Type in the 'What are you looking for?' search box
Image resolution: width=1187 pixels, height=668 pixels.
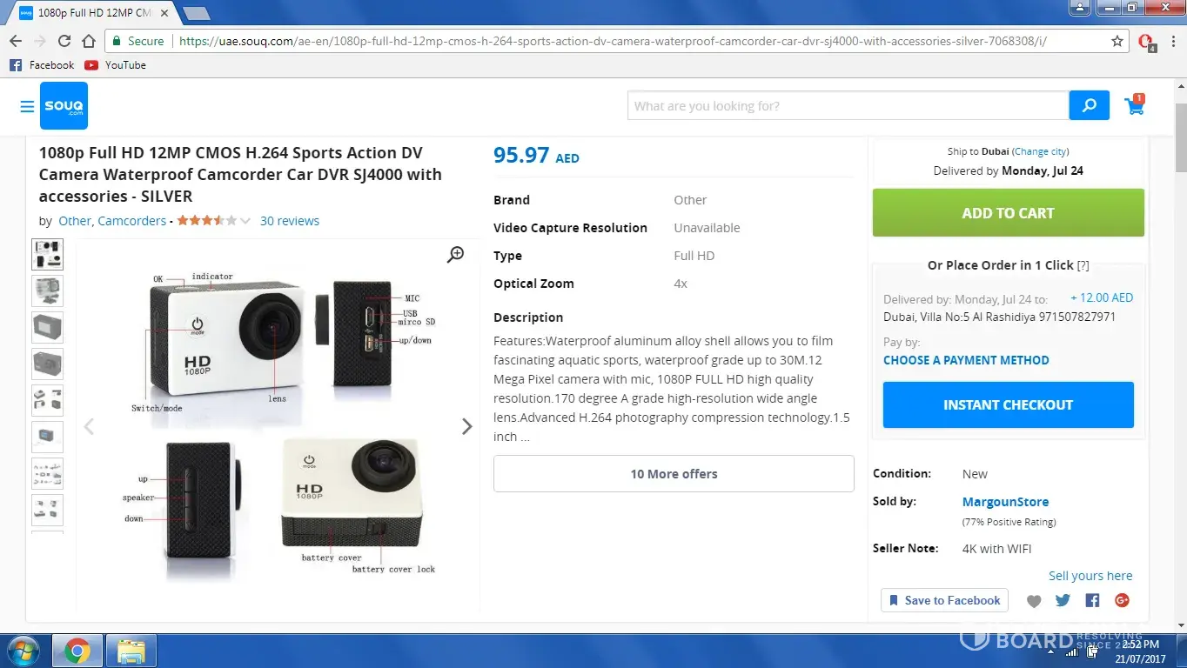coord(848,106)
